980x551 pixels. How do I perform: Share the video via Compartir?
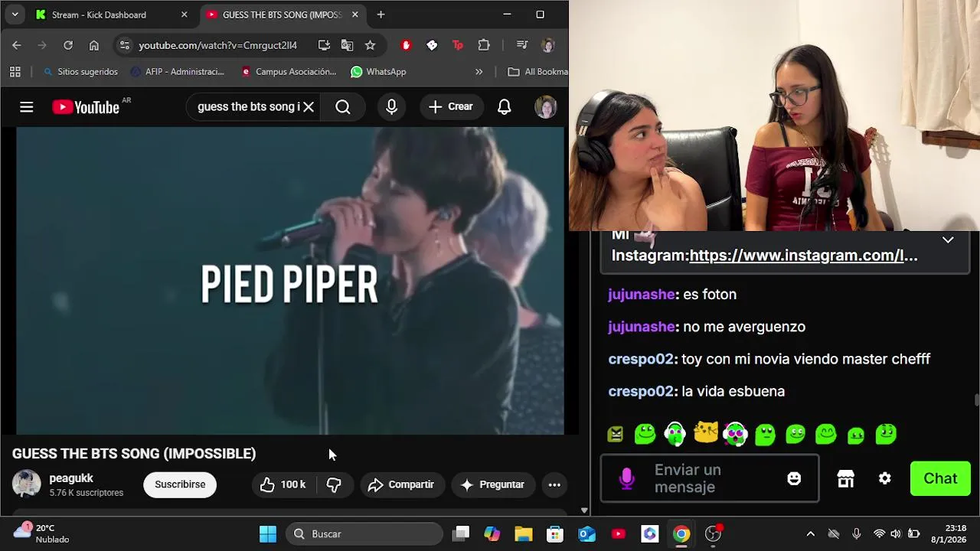click(x=401, y=484)
